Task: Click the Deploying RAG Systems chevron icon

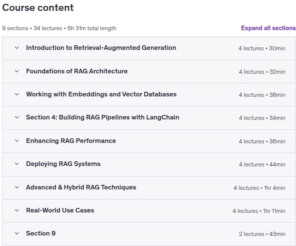Action: pos(17,164)
